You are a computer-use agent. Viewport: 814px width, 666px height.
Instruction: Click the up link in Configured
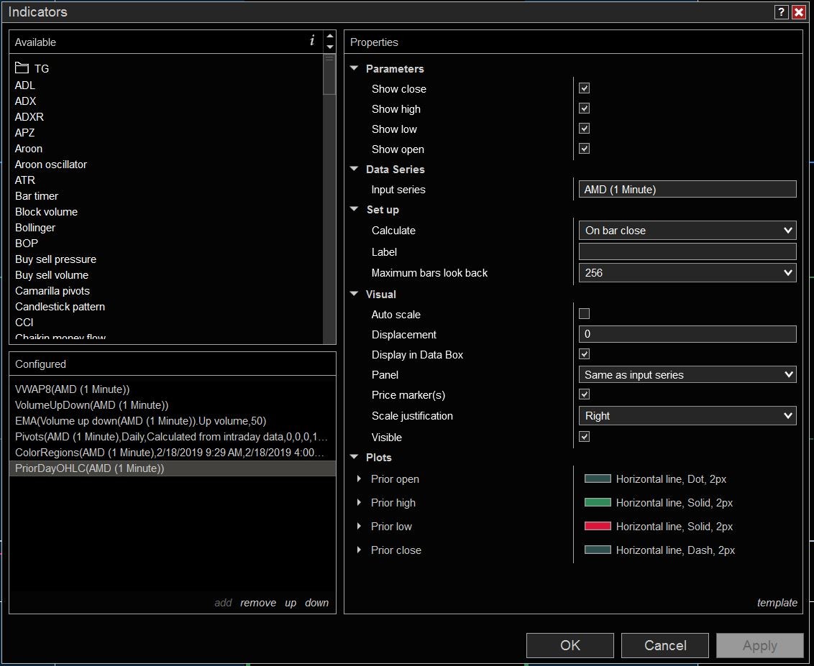(x=291, y=603)
